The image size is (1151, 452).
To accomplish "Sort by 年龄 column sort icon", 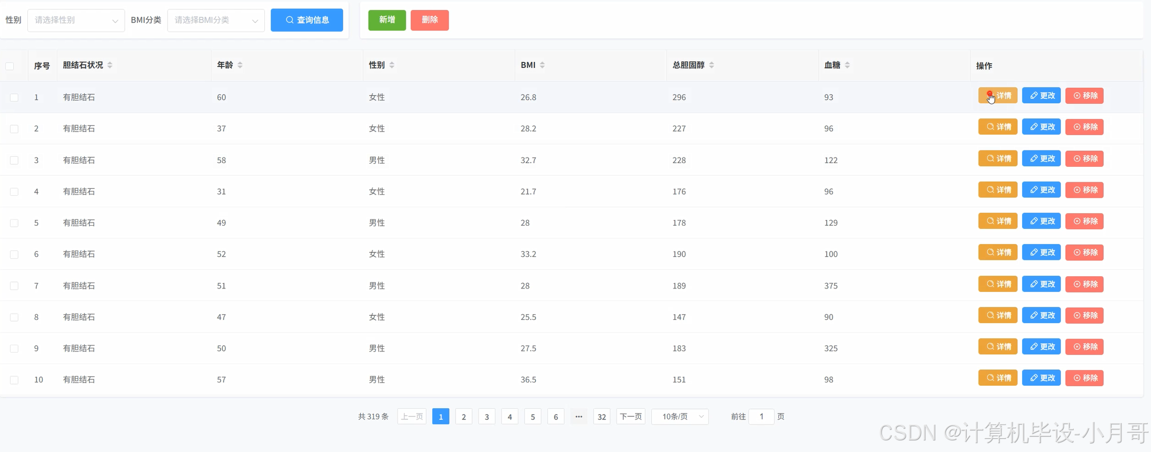I will [x=240, y=65].
